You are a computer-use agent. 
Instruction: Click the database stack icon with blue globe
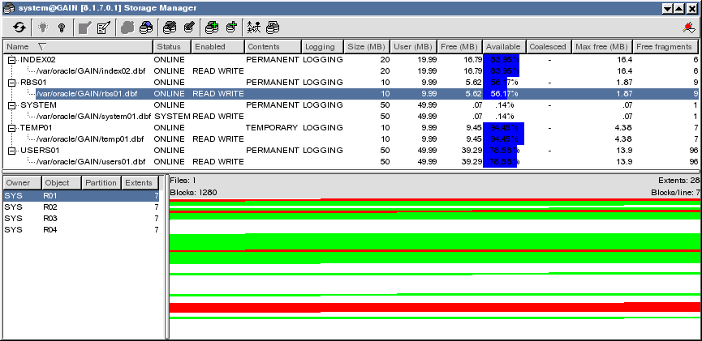point(148,28)
